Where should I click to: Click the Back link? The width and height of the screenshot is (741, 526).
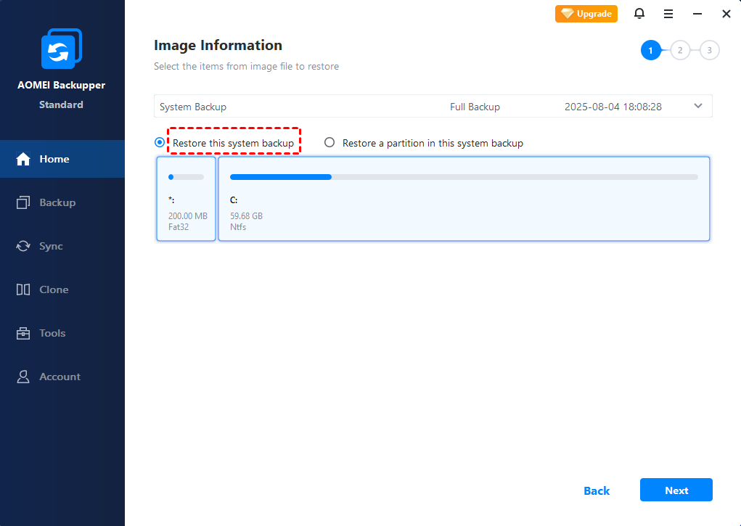point(597,490)
